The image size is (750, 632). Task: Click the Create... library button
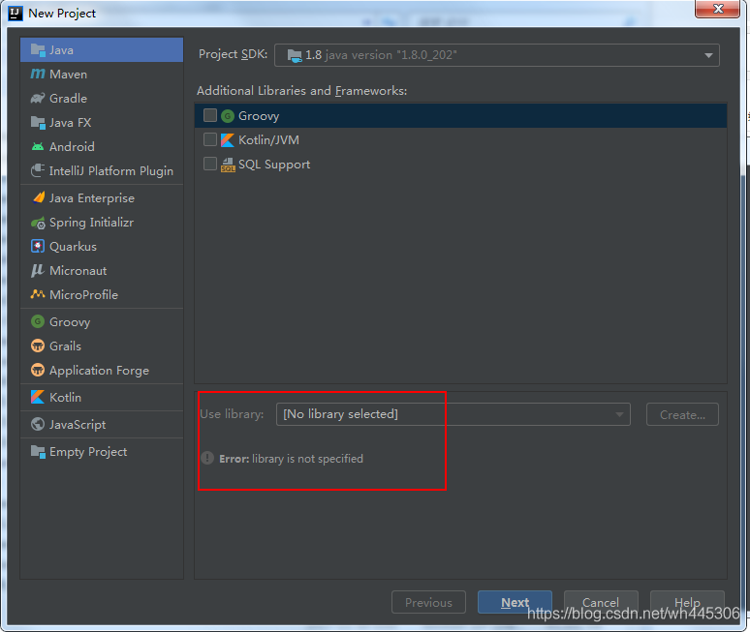click(x=682, y=414)
